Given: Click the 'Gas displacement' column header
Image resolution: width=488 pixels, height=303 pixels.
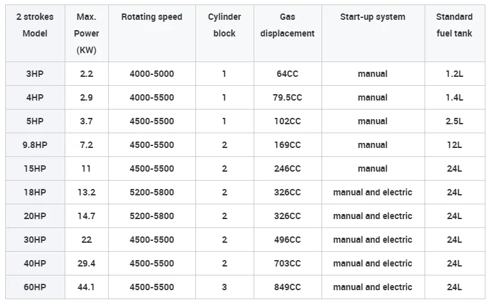Looking at the screenshot, I should coord(288,25).
